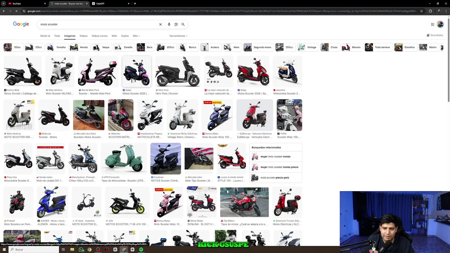Switch to the Web tab
Image resolution: width=450 pixels, height=253 pixels.
[x=114, y=36]
